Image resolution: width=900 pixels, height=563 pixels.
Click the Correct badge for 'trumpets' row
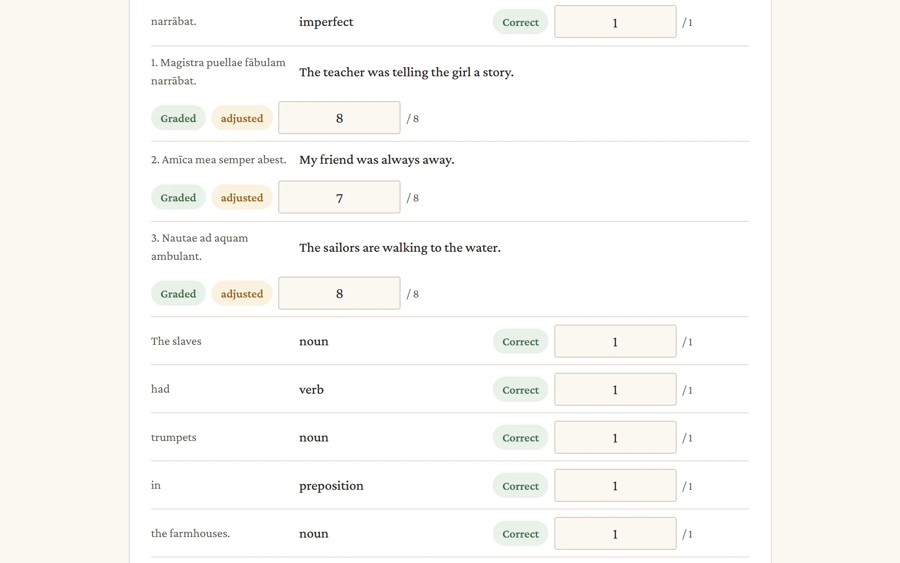coord(520,437)
